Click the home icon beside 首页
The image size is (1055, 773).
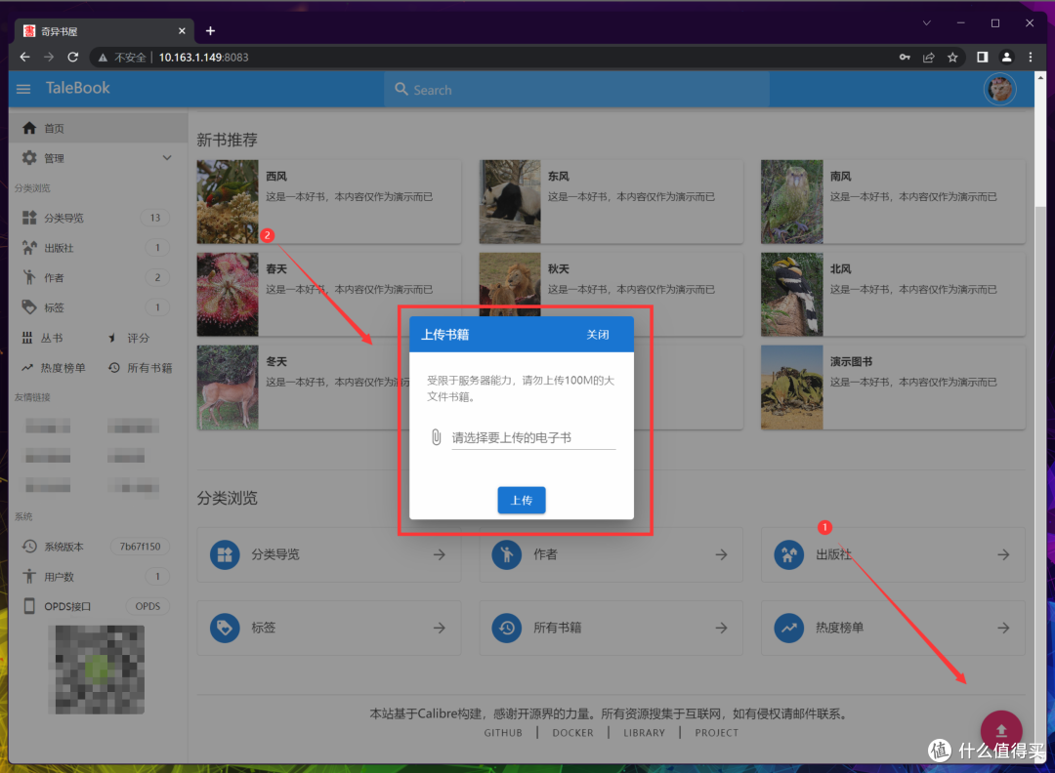click(29, 128)
